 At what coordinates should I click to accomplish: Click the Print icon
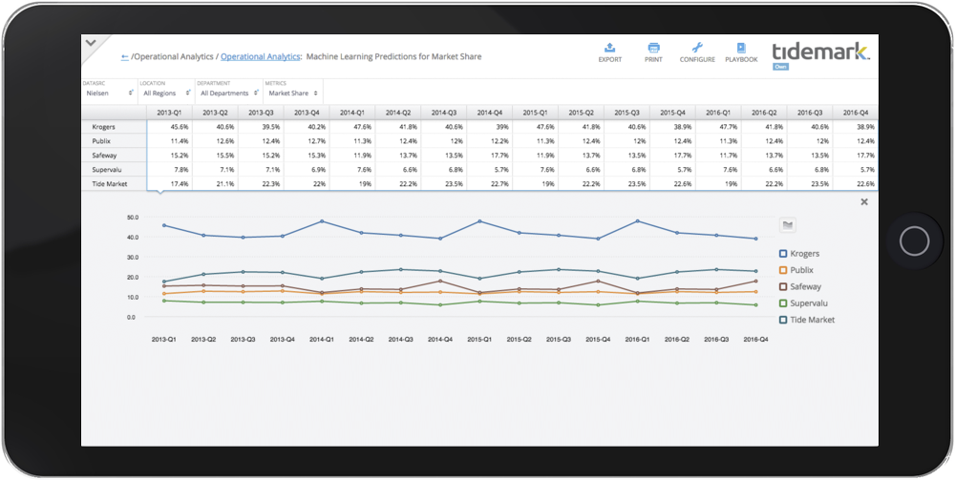tap(653, 48)
